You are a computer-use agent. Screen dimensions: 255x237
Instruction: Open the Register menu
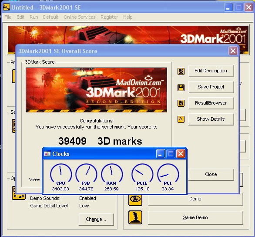[x=109, y=17]
